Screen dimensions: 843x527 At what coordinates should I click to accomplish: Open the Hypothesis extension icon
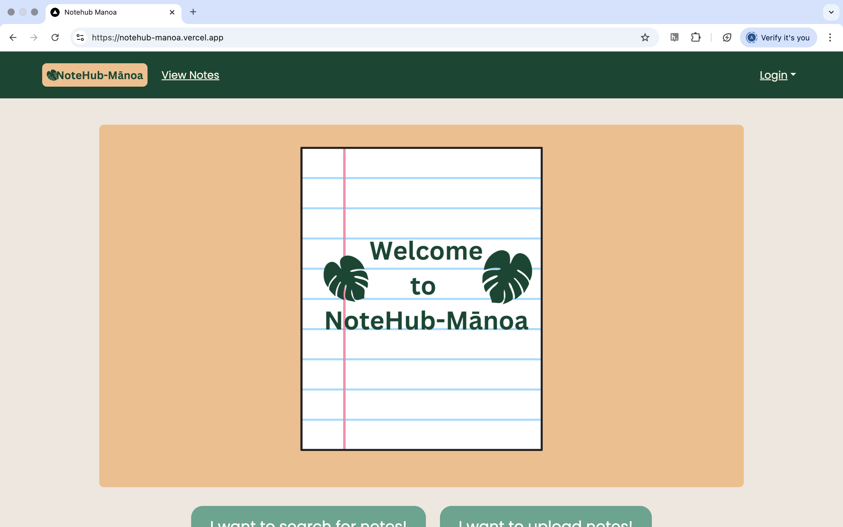click(x=674, y=37)
